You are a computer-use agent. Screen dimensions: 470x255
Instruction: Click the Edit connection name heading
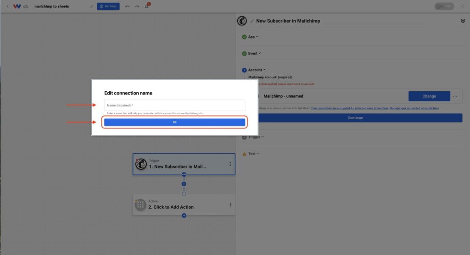128,93
